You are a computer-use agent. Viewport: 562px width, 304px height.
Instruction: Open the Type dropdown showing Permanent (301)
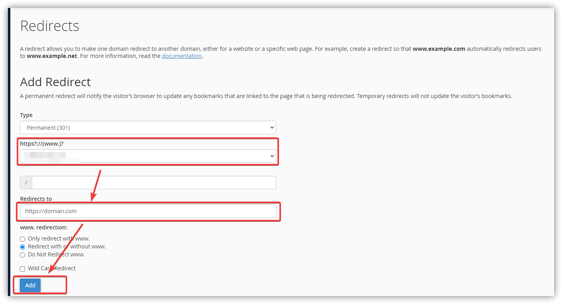148,127
